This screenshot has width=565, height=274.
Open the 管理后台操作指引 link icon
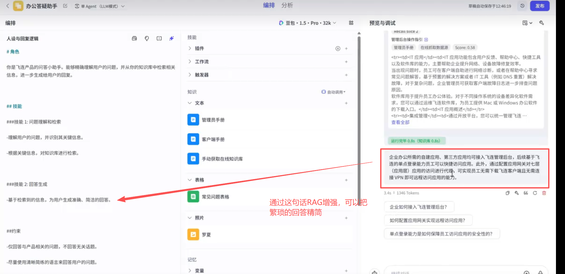tap(426, 39)
